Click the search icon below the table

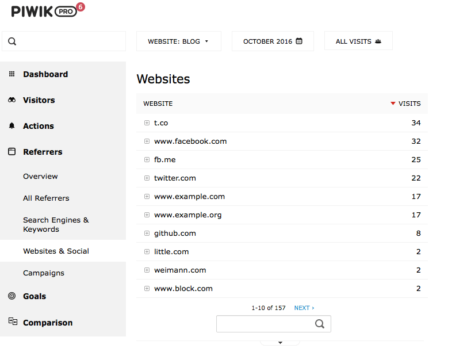tap(320, 324)
